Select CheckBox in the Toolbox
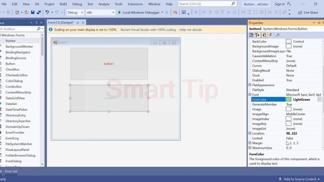 pyautogui.click(x=12, y=69)
